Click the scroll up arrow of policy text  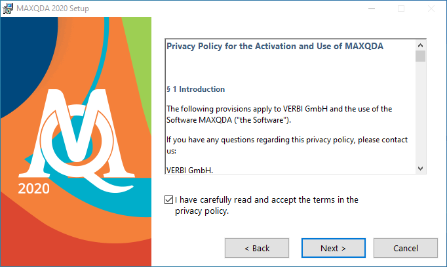[420, 45]
